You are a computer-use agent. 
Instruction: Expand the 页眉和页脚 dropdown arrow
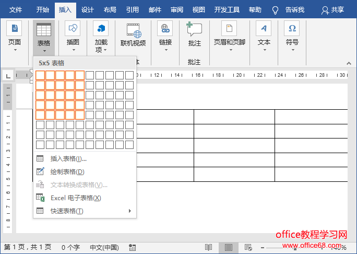pyautogui.click(x=231, y=50)
